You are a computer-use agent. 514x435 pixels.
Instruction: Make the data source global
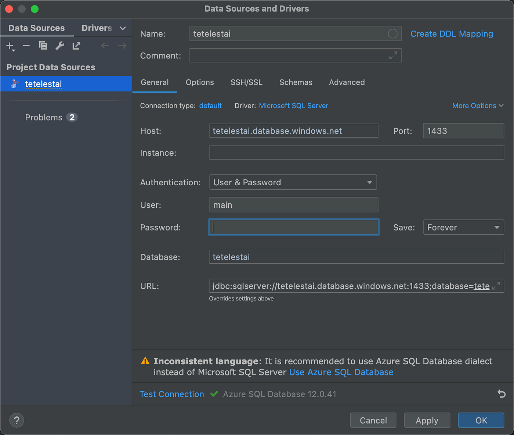[76, 46]
